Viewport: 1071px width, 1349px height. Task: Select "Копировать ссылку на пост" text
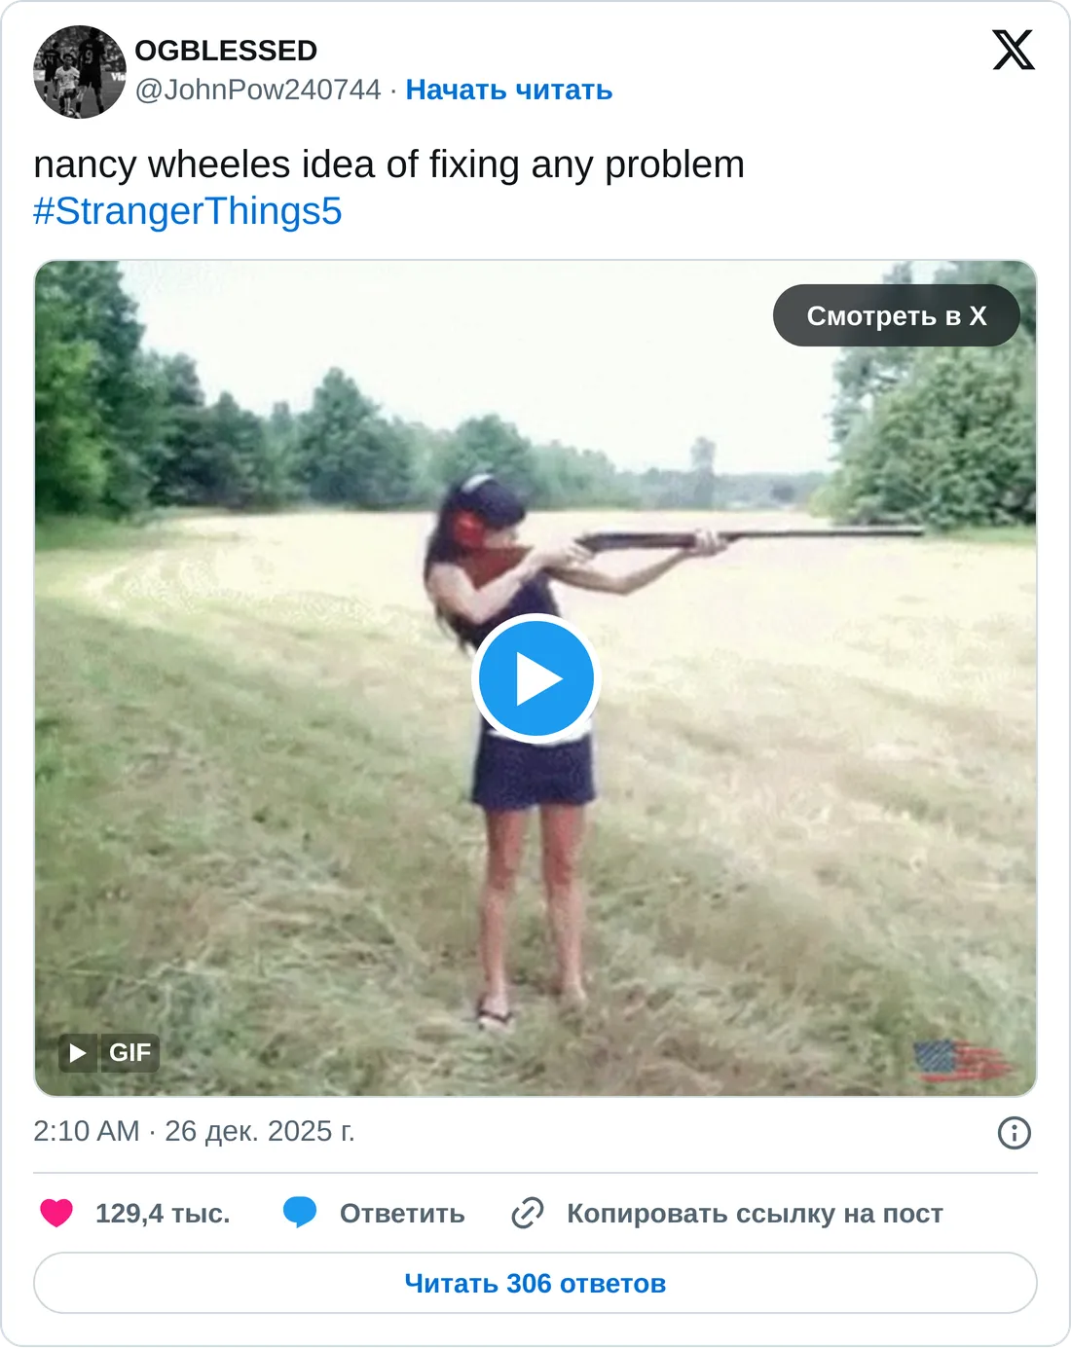point(755,1214)
